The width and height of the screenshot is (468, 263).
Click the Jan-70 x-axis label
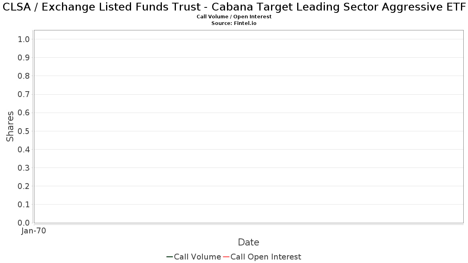(x=34, y=231)
